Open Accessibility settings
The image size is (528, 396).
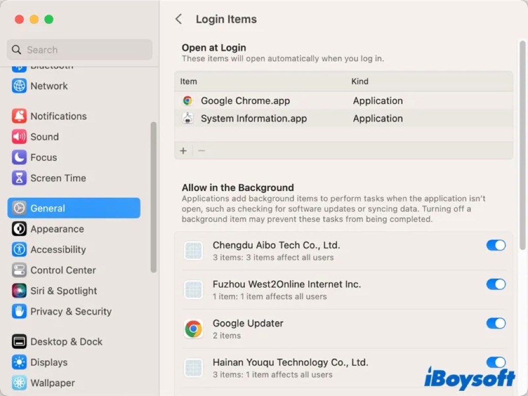[58, 250]
